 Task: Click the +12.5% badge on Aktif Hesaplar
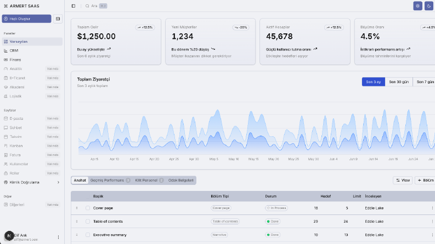(334, 27)
